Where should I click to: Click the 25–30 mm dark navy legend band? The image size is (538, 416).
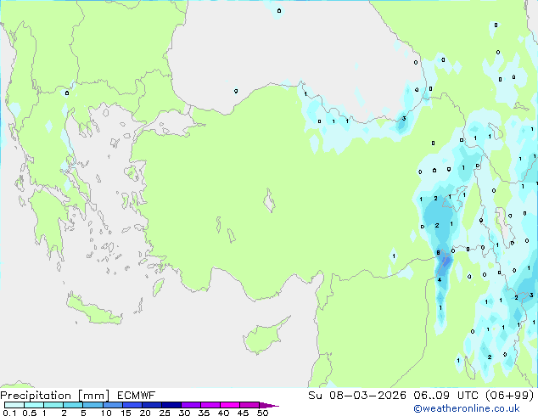[x=171, y=405]
